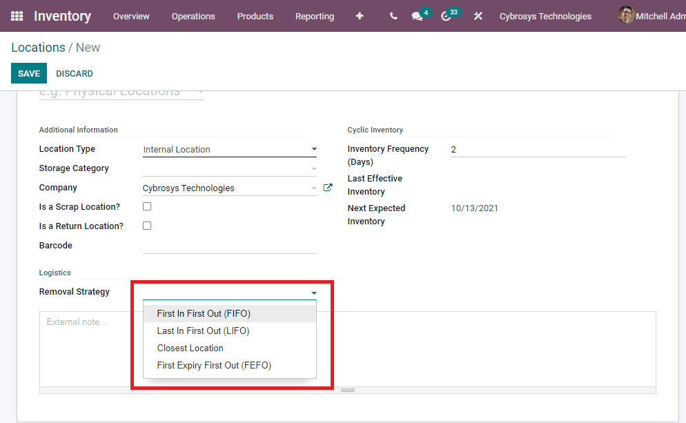Open the Operations menu
The height and width of the screenshot is (423, 686).
(193, 16)
